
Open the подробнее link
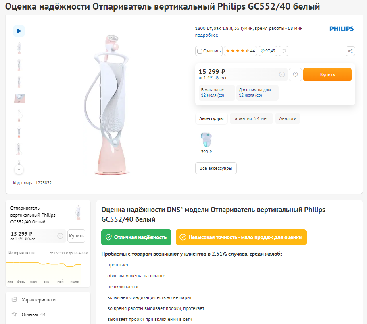tap(206, 35)
